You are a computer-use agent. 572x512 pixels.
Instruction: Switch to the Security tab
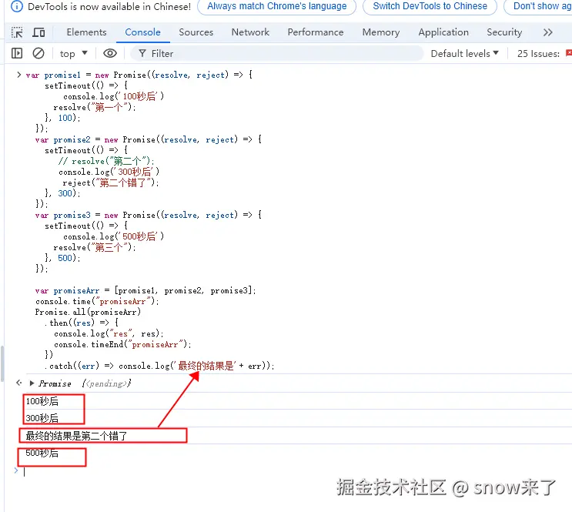click(x=504, y=32)
